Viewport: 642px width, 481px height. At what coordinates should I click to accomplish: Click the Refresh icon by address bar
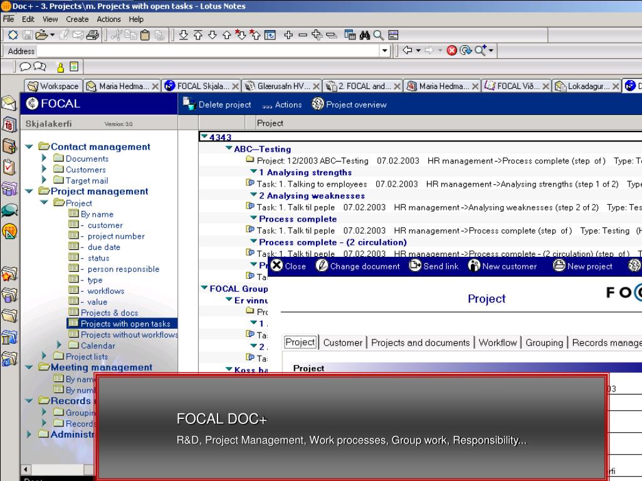click(466, 50)
